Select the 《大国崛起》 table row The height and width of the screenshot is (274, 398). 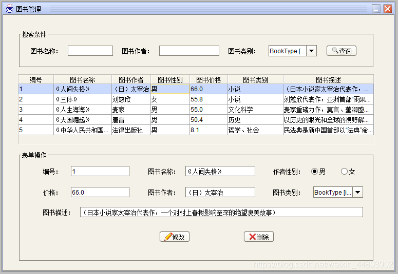pyautogui.click(x=196, y=119)
